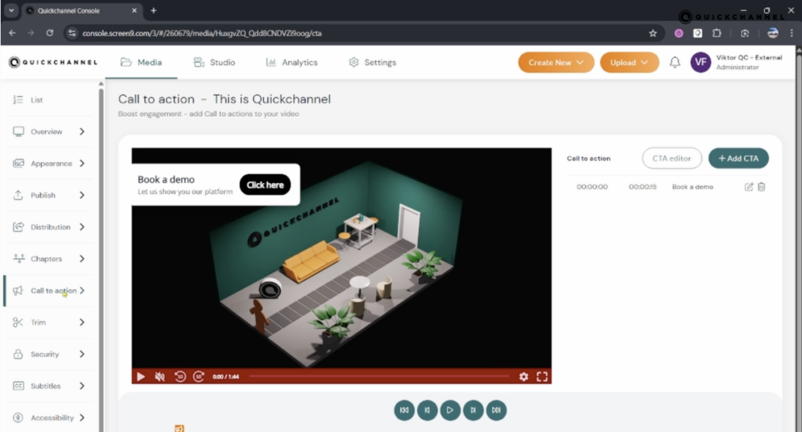Go back in browser history
Screen dimensions: 802x432
13,33
